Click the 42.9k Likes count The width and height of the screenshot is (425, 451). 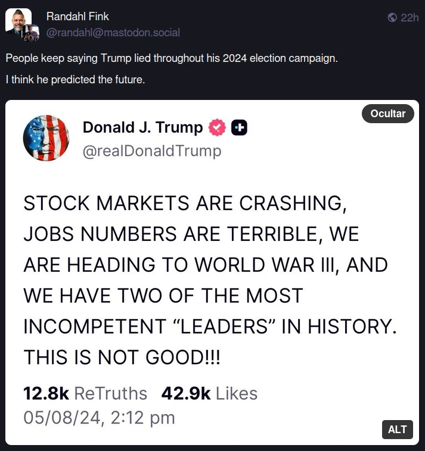(x=209, y=393)
